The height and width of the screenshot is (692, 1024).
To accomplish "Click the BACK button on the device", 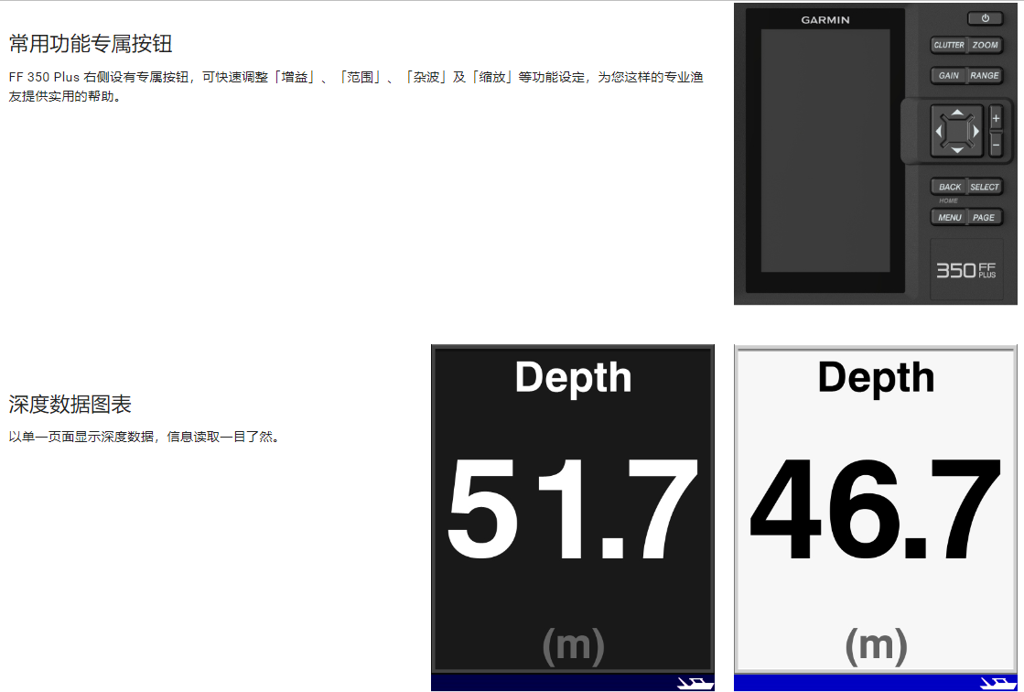I will tap(949, 187).
